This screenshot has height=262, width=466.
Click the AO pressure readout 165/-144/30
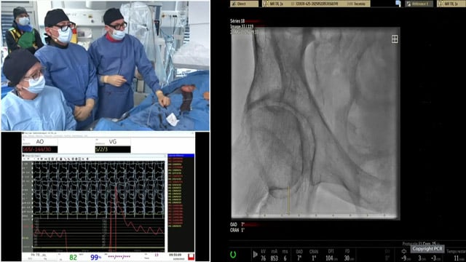40,149
